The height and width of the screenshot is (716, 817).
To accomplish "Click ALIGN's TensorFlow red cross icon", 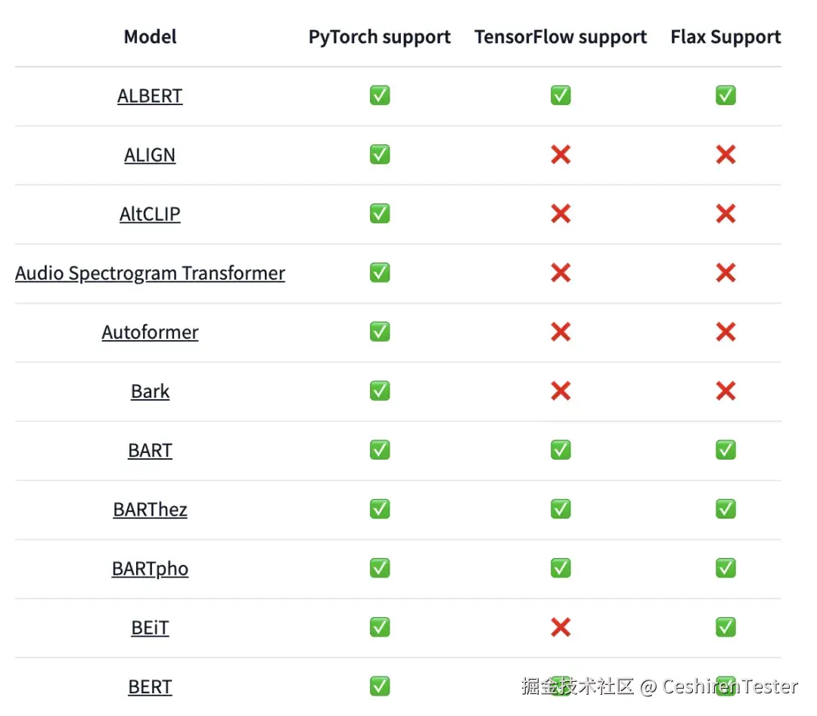I will [x=561, y=155].
